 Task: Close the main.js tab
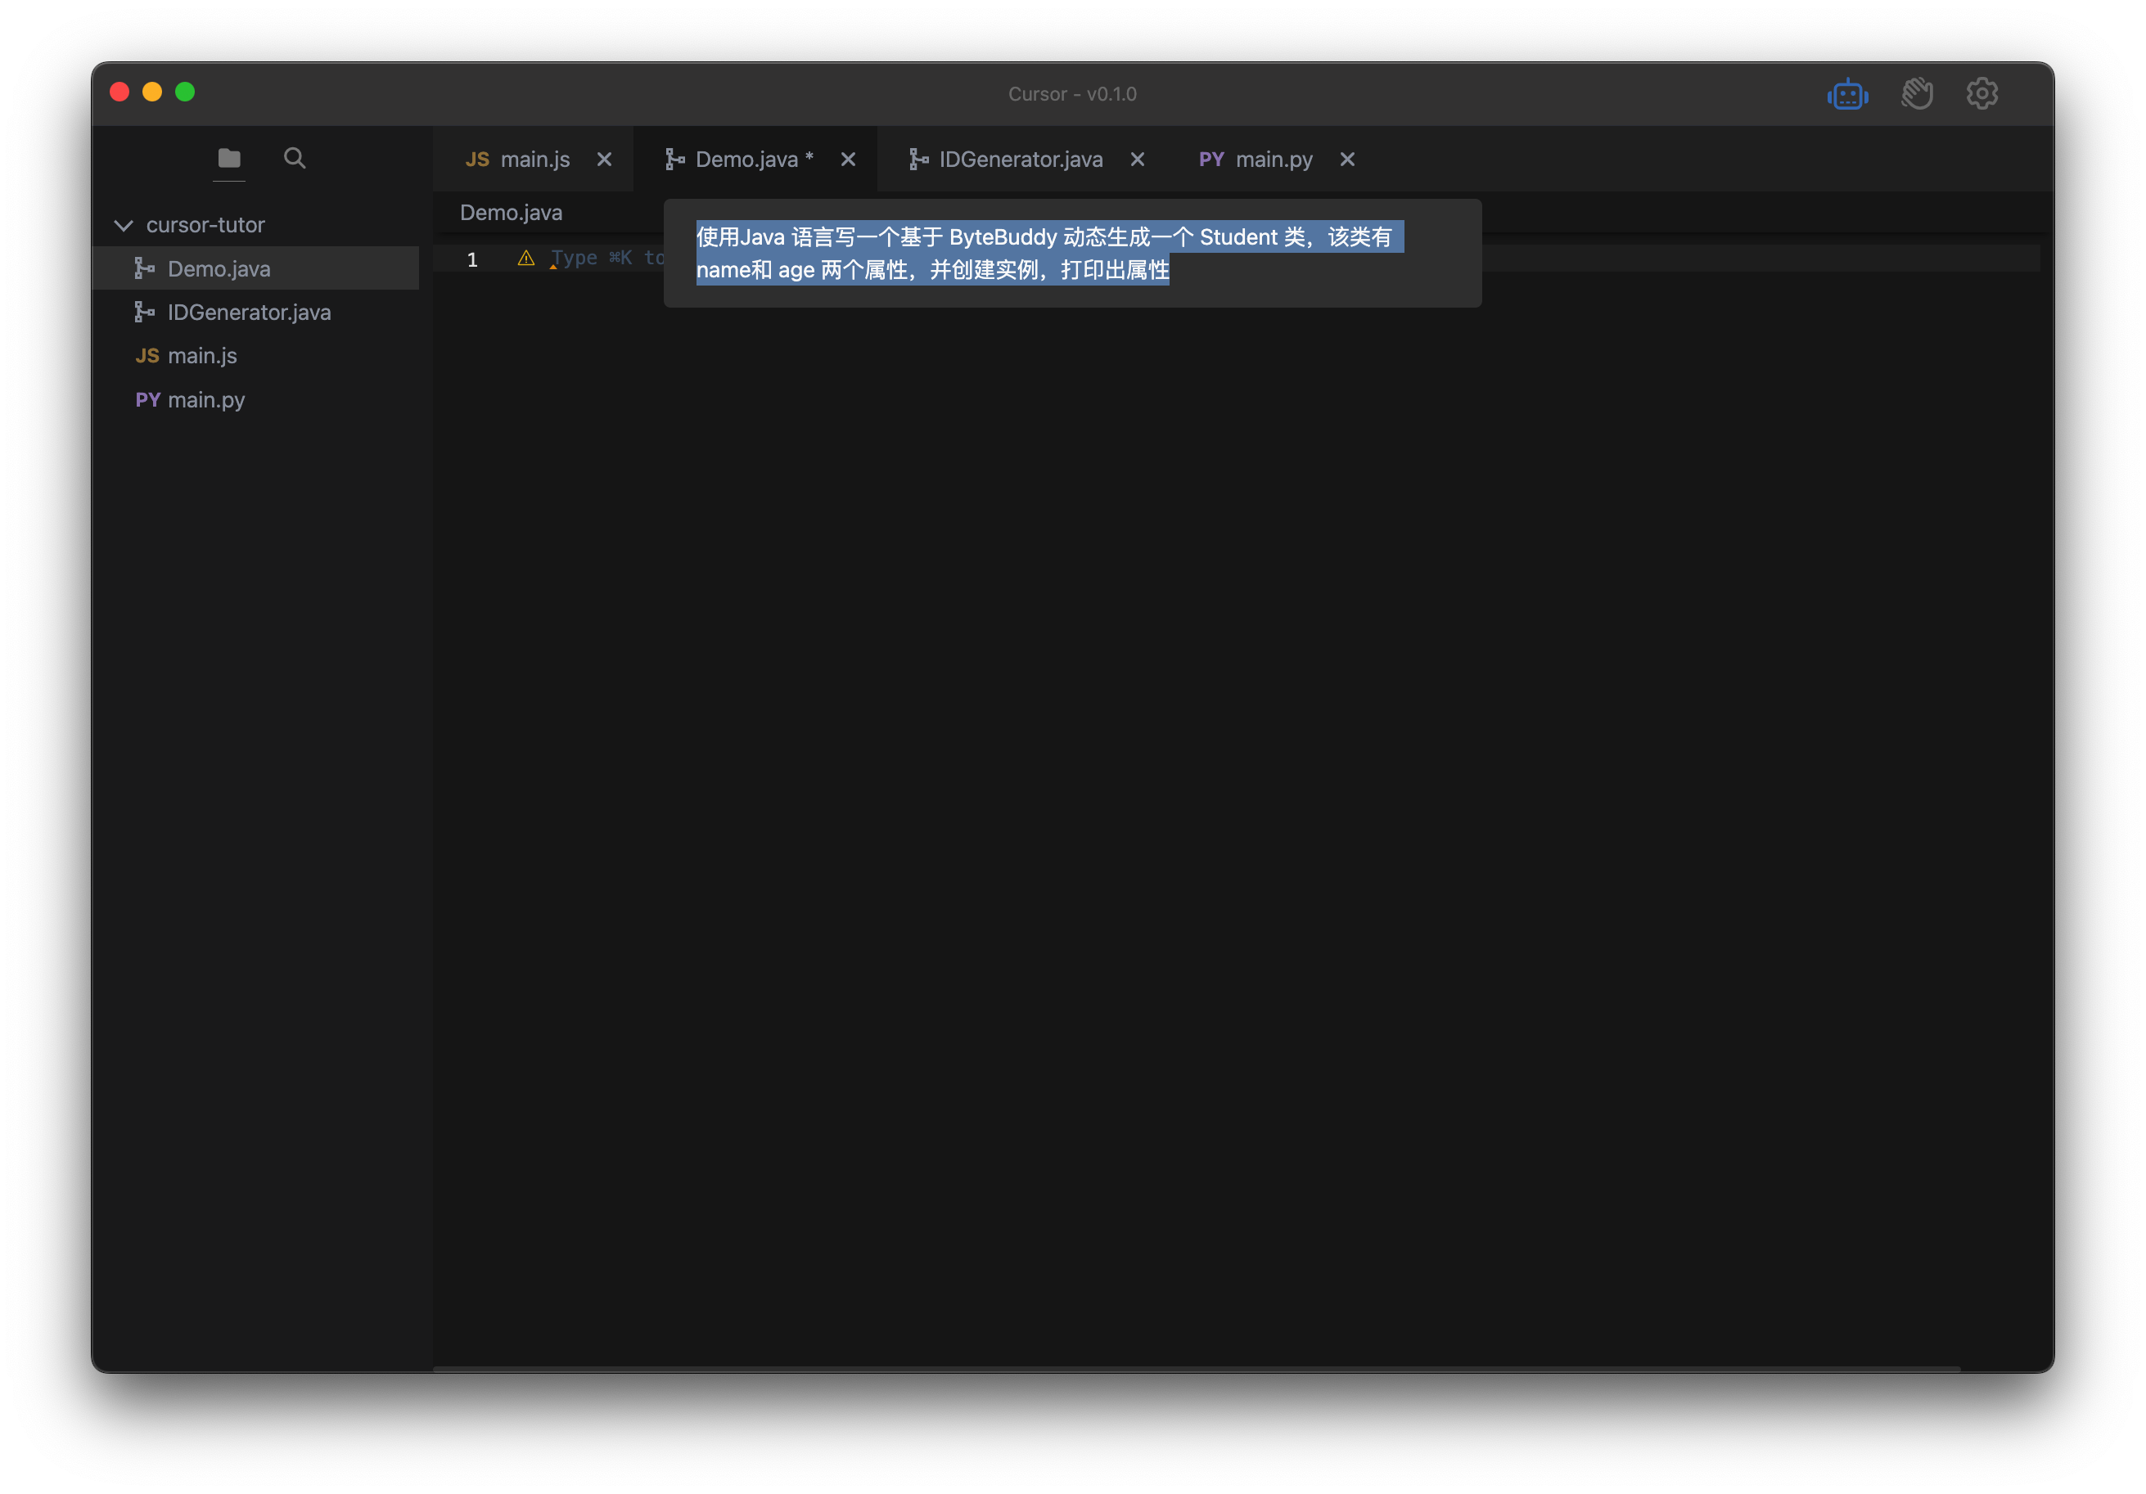click(x=605, y=160)
